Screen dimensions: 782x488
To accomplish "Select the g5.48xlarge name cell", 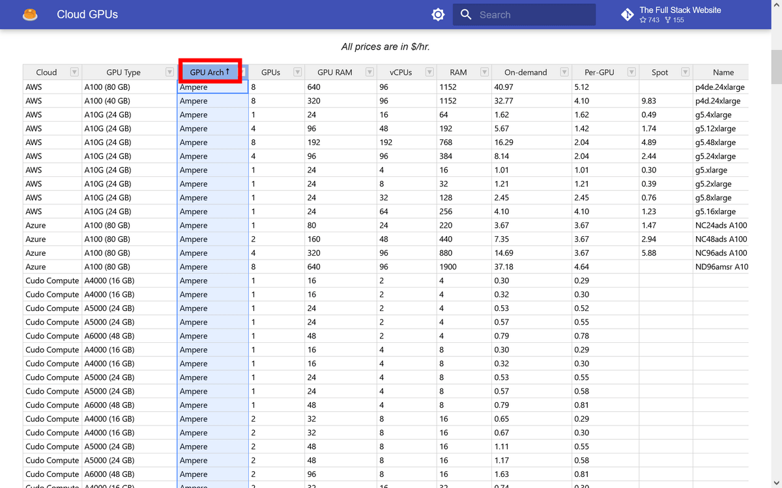I will click(721, 142).
